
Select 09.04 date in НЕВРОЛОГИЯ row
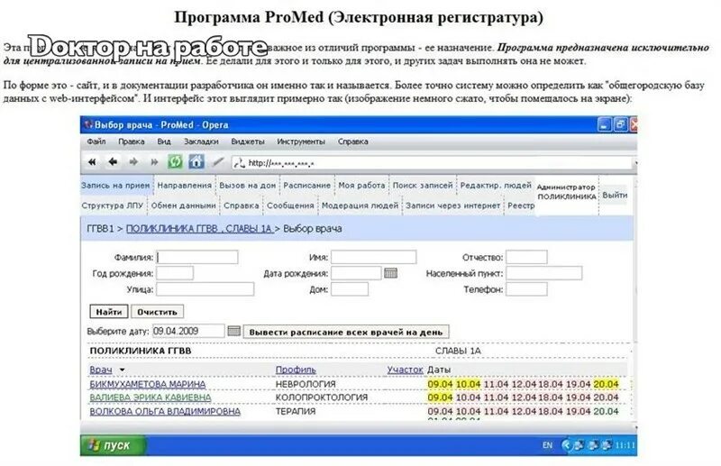click(440, 384)
